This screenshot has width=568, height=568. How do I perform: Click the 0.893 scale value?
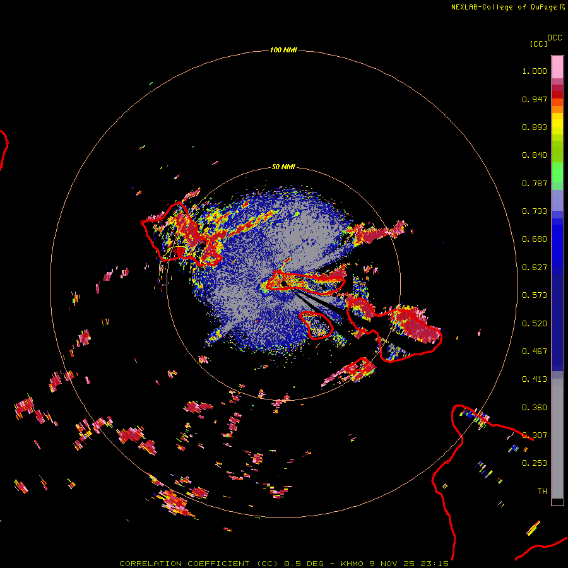click(x=535, y=127)
